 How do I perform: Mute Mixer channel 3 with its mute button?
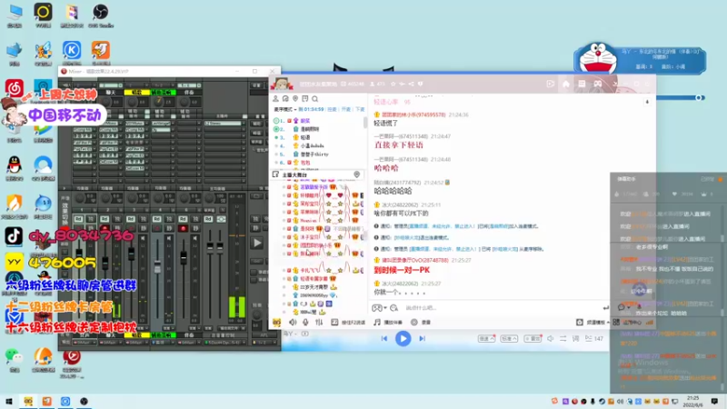[144, 229]
